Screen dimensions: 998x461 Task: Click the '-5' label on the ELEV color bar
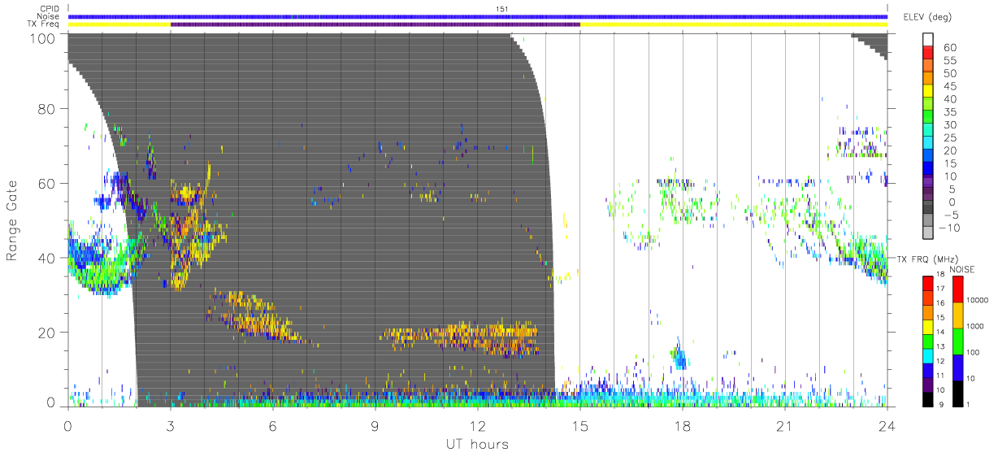[952, 215]
